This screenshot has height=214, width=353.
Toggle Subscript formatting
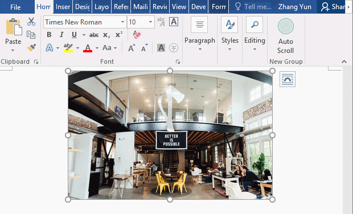click(x=106, y=35)
